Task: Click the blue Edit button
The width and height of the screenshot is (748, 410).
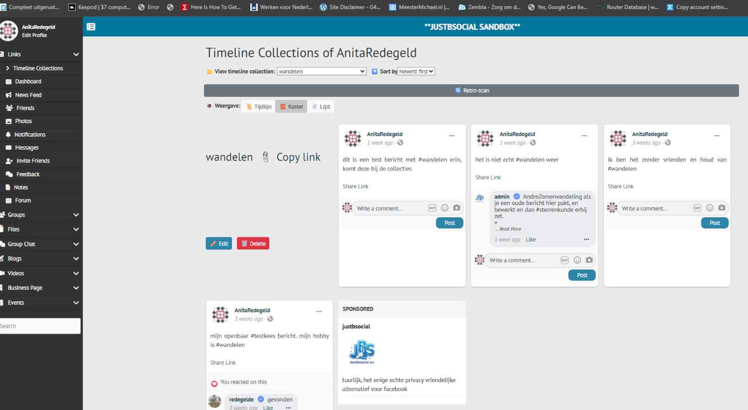Action: click(219, 243)
